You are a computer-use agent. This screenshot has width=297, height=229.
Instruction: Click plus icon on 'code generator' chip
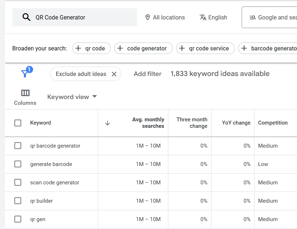tap(120, 48)
